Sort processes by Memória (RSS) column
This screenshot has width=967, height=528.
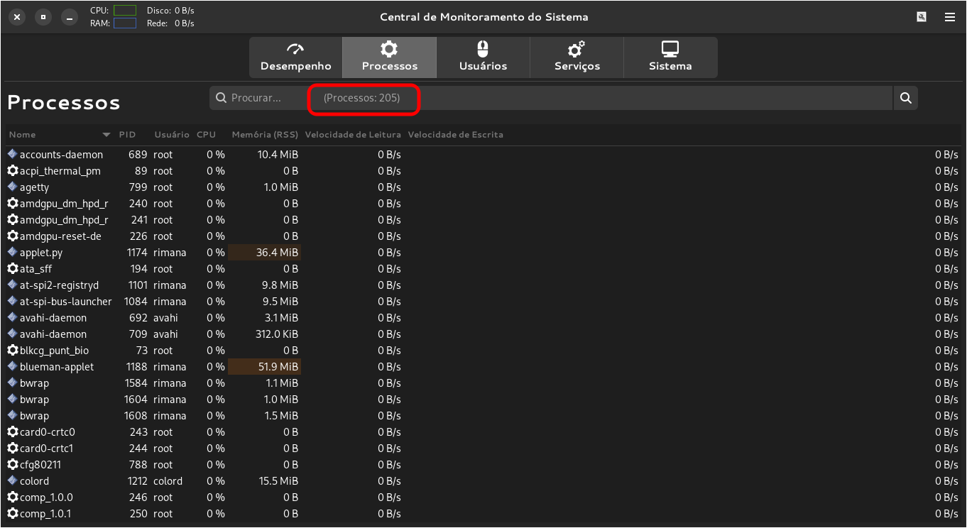pos(265,135)
